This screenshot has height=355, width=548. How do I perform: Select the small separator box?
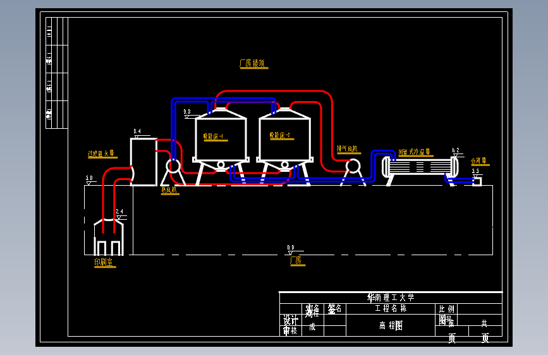pyautogui.click(x=477, y=181)
